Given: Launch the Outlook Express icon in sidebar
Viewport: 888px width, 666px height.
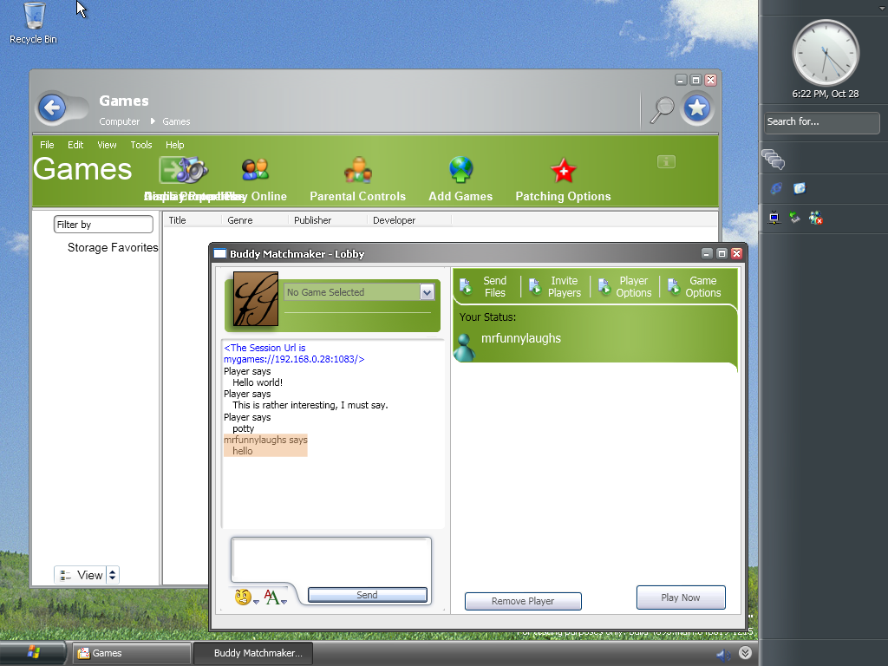Looking at the screenshot, I should pyautogui.click(x=799, y=188).
